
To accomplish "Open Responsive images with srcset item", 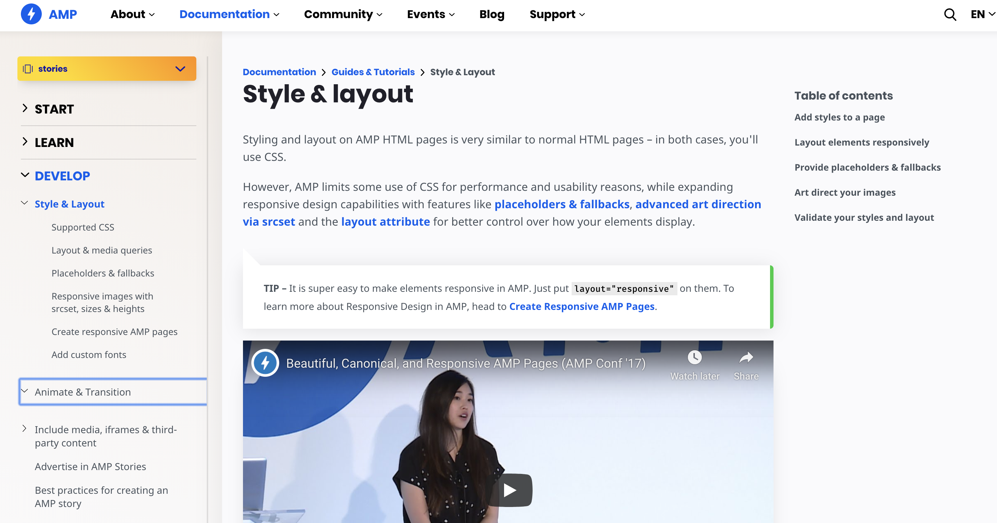I will 102,302.
